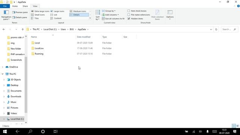Toggle the Details pane

19,18
